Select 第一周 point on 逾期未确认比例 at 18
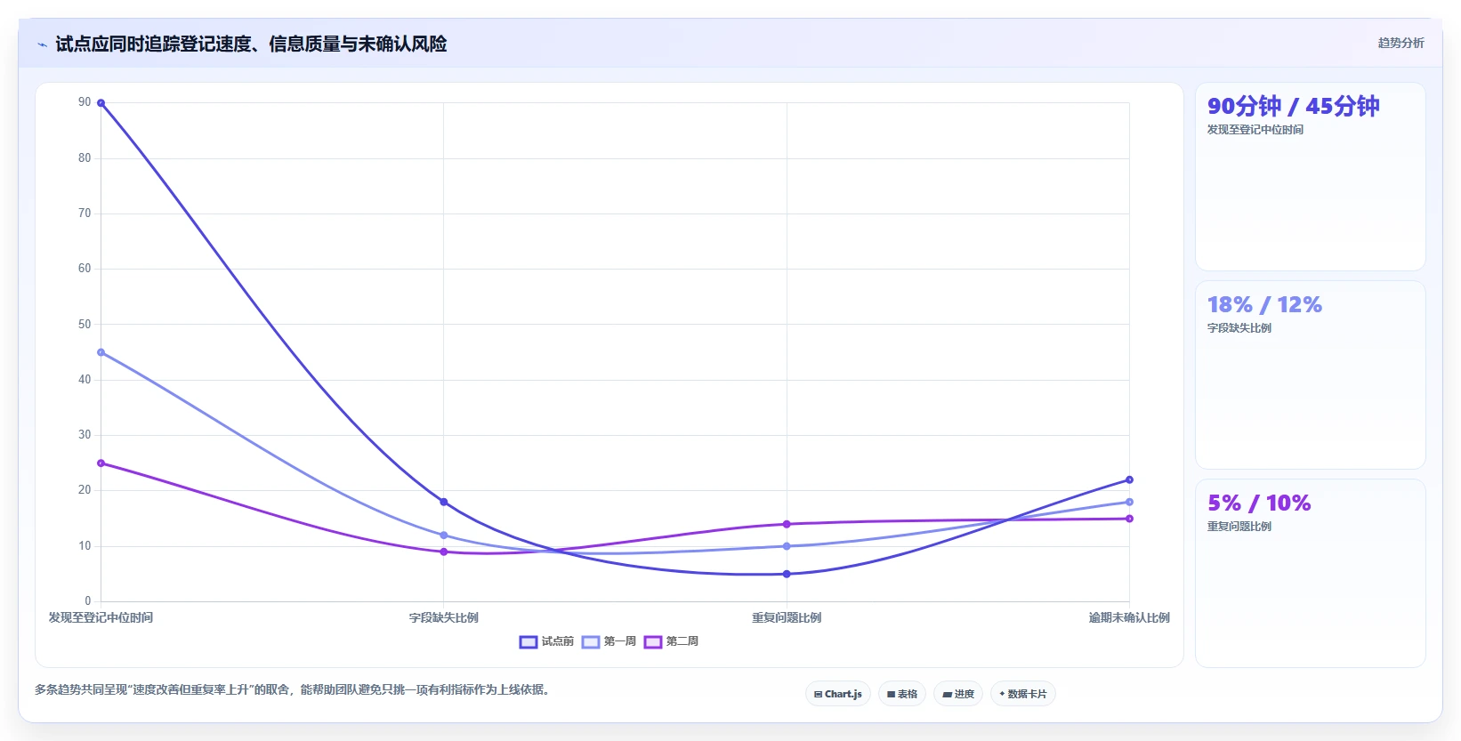 coord(1129,502)
